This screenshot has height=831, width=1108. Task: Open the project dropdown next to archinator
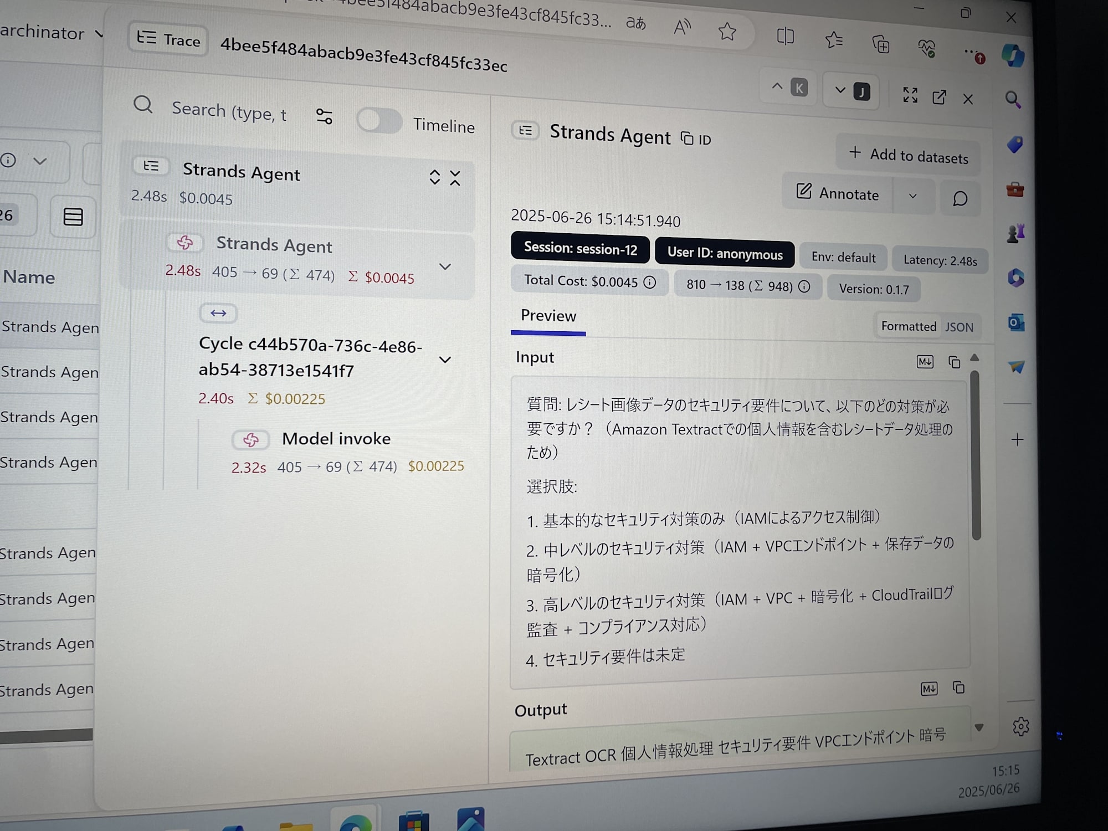click(x=99, y=34)
